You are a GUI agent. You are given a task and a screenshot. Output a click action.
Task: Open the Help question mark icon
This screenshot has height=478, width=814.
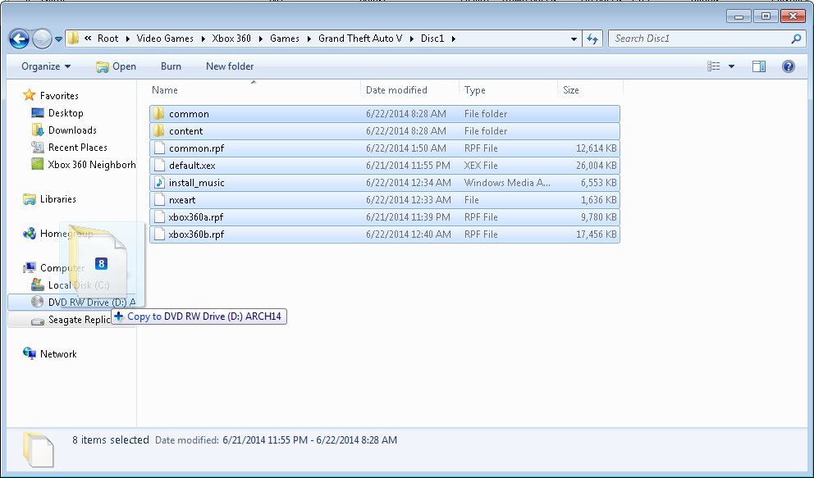(x=788, y=66)
